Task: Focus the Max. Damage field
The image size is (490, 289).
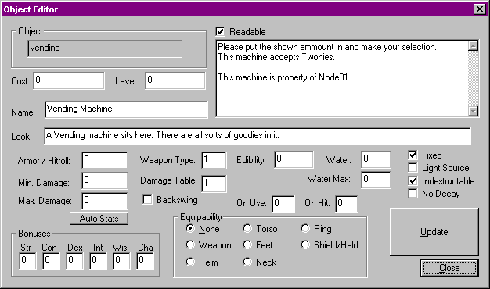Action: [105, 201]
